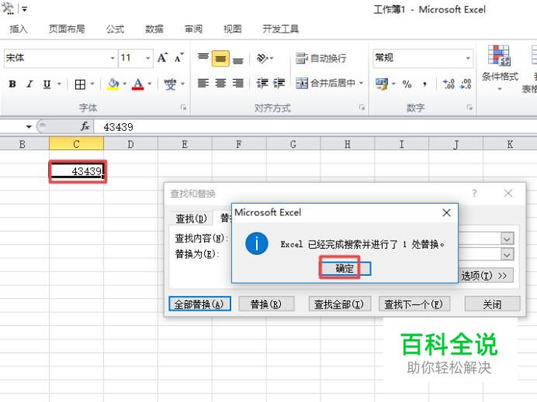
Task: Align text left
Action: [x=203, y=83]
